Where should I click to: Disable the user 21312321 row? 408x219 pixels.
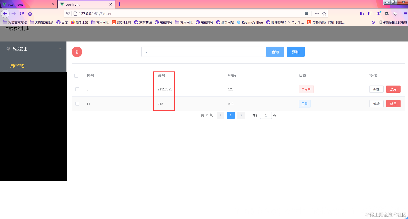(393, 89)
